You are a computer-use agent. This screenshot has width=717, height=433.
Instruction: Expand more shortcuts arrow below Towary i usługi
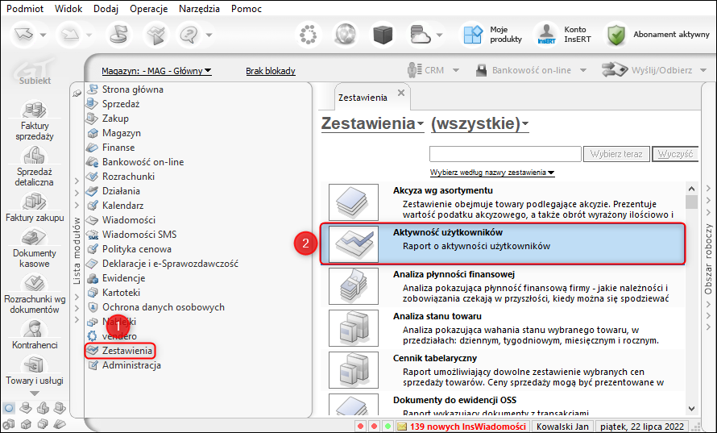pos(35,393)
